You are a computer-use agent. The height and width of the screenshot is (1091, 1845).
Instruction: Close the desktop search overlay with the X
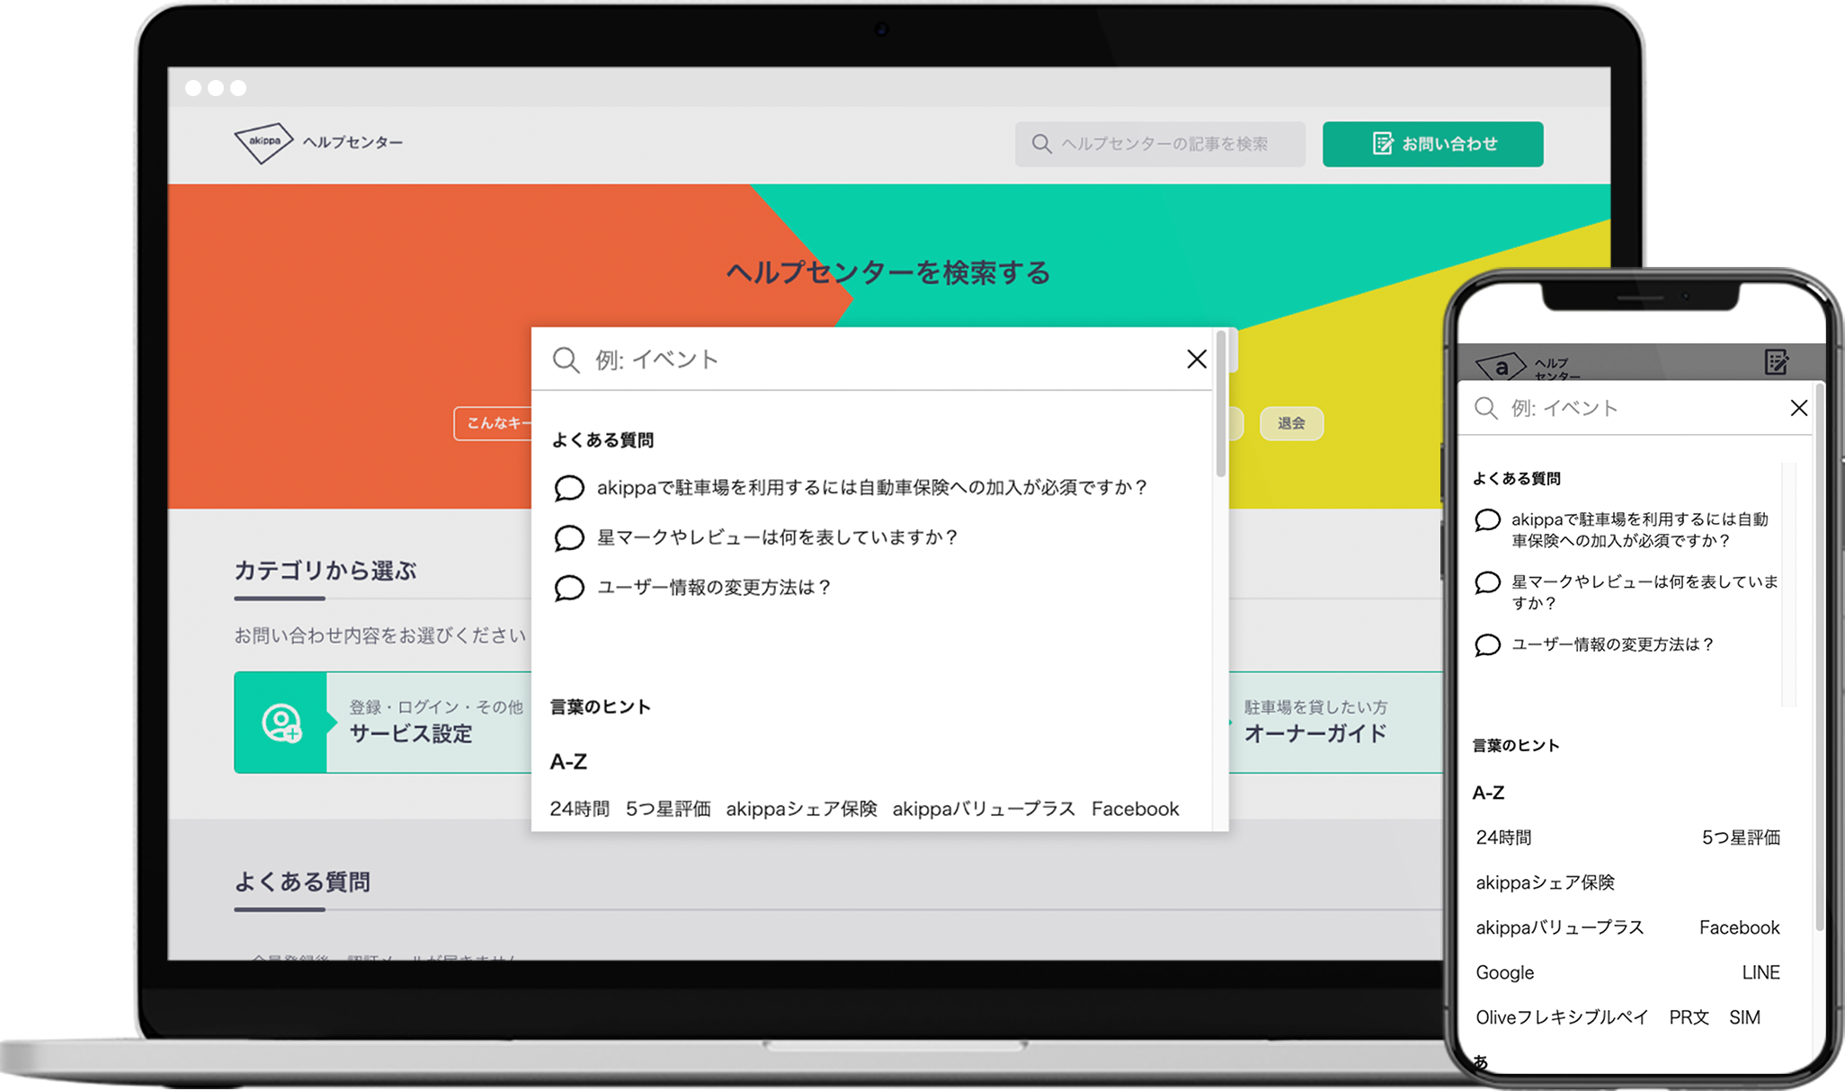tap(1197, 359)
